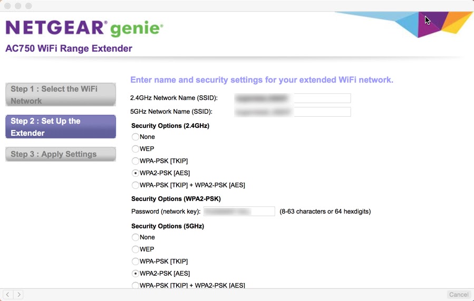Click the Security Options (WPA2-PSK) heading

[176, 199]
